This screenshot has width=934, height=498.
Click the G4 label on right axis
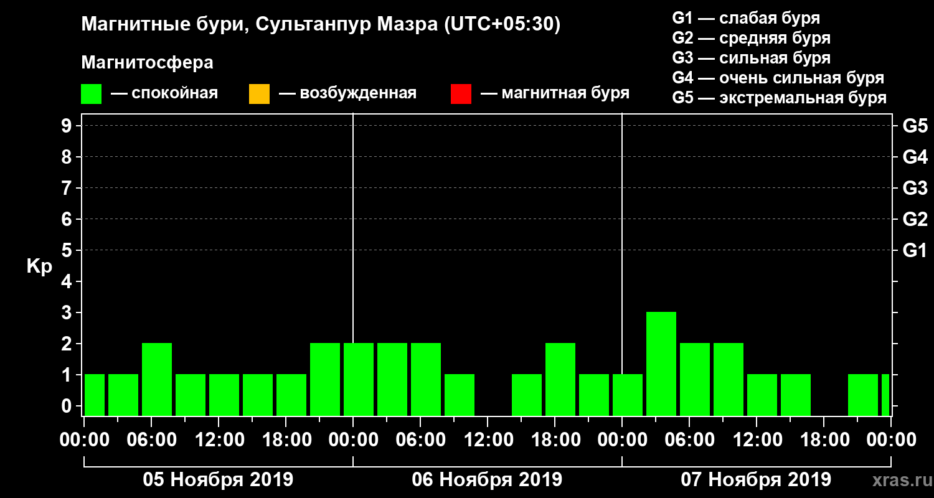pos(915,157)
